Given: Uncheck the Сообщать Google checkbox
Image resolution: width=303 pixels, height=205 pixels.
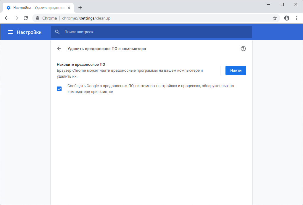Looking at the screenshot, I should (x=59, y=89).
